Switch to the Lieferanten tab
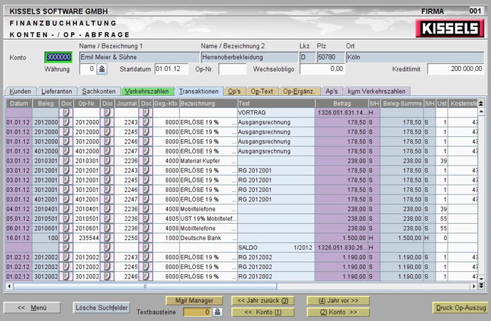491x321 pixels. tap(57, 92)
